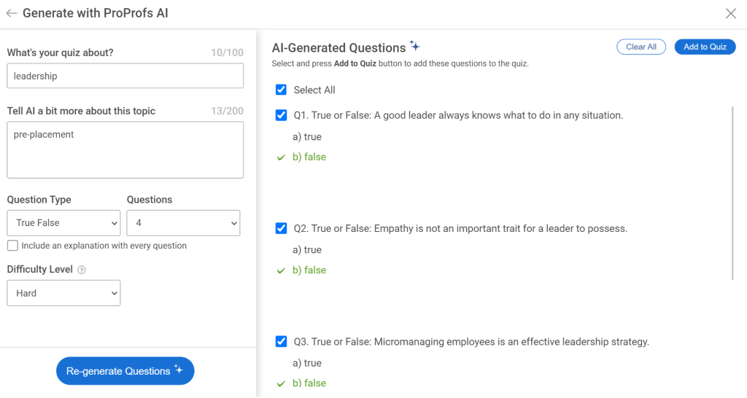Click the questions list vertical scrollbar
This screenshot has height=398, width=747.
click(x=732, y=193)
